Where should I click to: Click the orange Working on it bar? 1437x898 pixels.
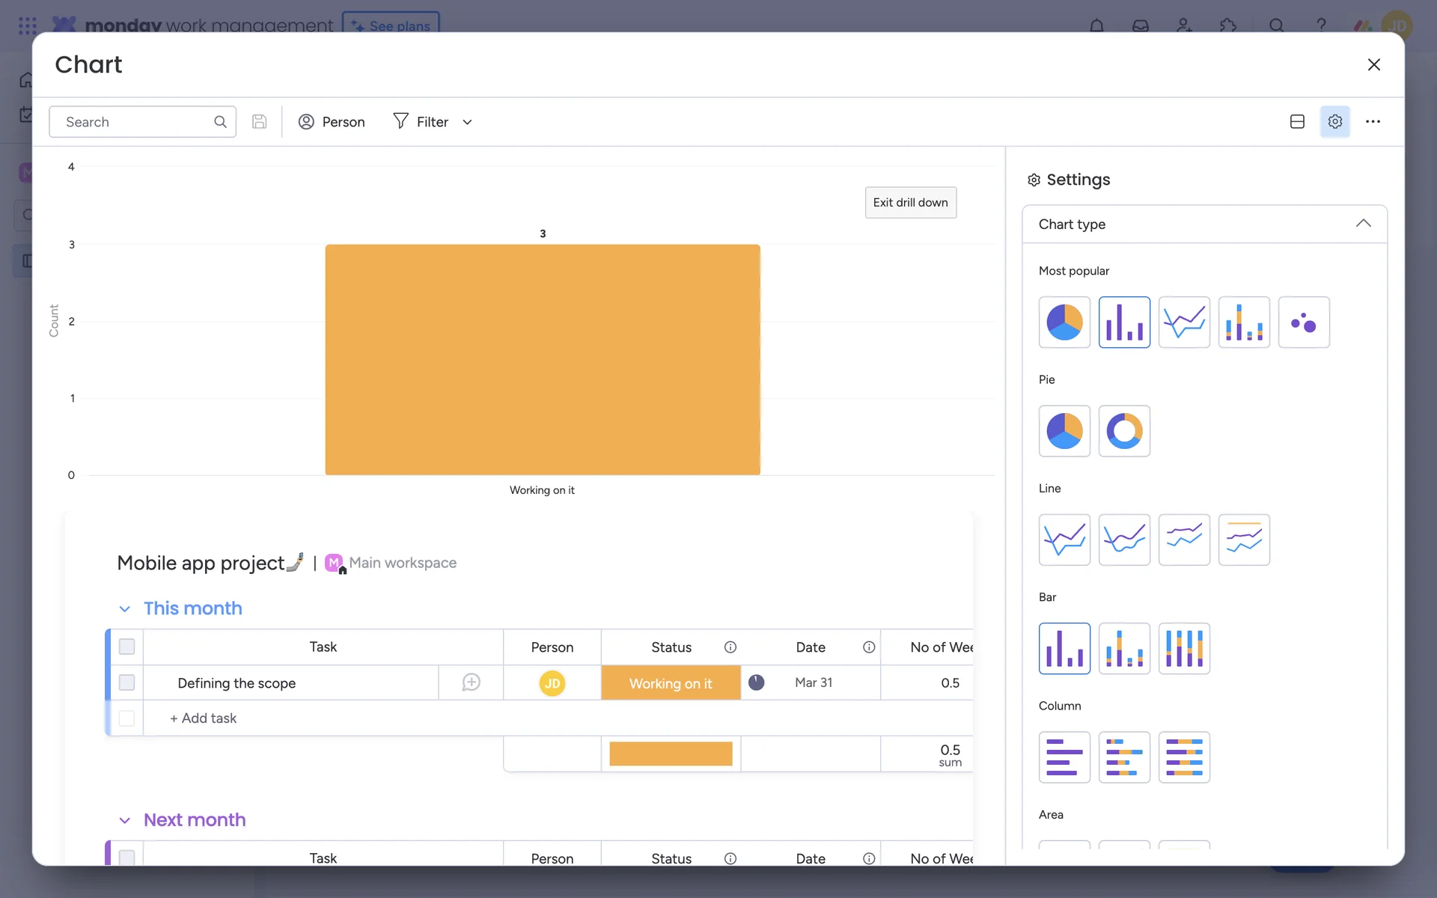tap(543, 359)
